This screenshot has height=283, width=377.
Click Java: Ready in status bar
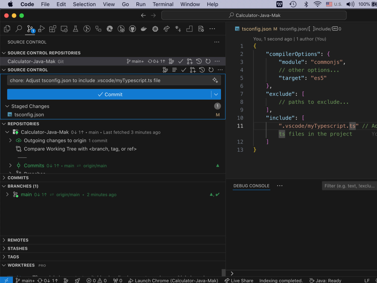point(325,280)
